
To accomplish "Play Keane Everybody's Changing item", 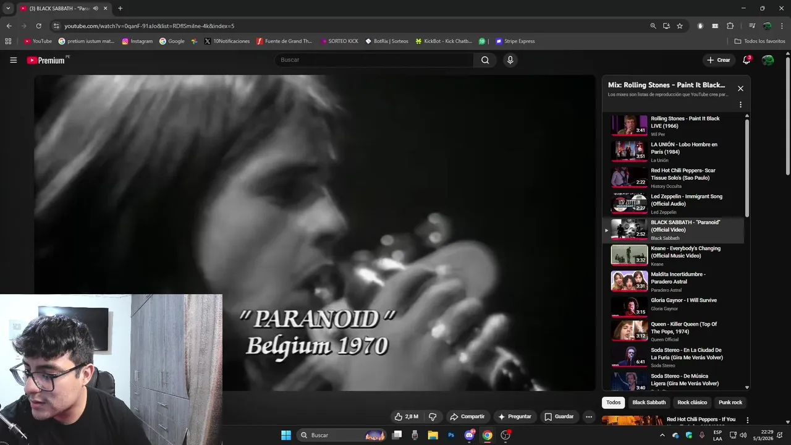I will coord(674,255).
